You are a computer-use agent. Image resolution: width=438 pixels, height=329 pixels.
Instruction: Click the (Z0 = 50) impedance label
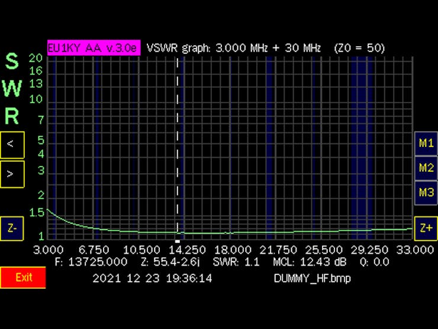pyautogui.click(x=359, y=48)
